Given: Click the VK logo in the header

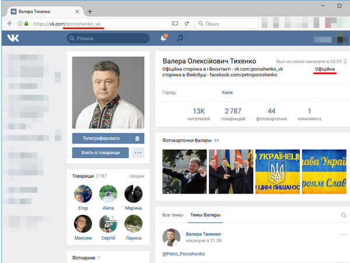Looking at the screenshot, I should 12,38.
